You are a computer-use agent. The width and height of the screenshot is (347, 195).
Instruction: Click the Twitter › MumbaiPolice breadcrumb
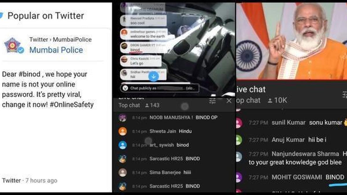[x=60, y=40]
